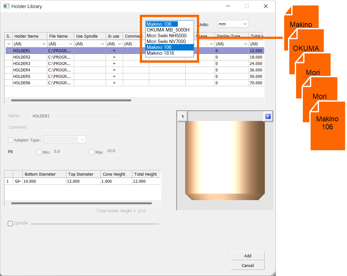This screenshot has width=347, height=276.
Task: Toggle the Fit Min checkbox
Action: click(x=39, y=152)
